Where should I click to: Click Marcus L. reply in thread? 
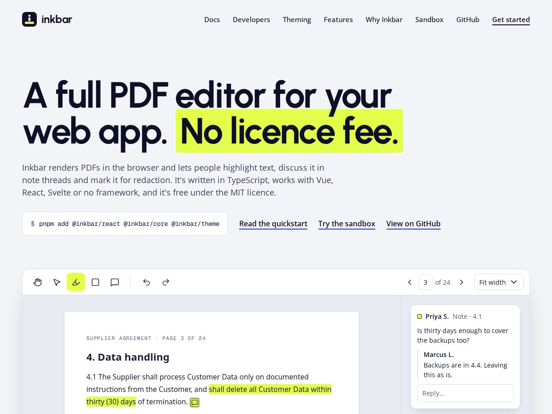pos(465,365)
